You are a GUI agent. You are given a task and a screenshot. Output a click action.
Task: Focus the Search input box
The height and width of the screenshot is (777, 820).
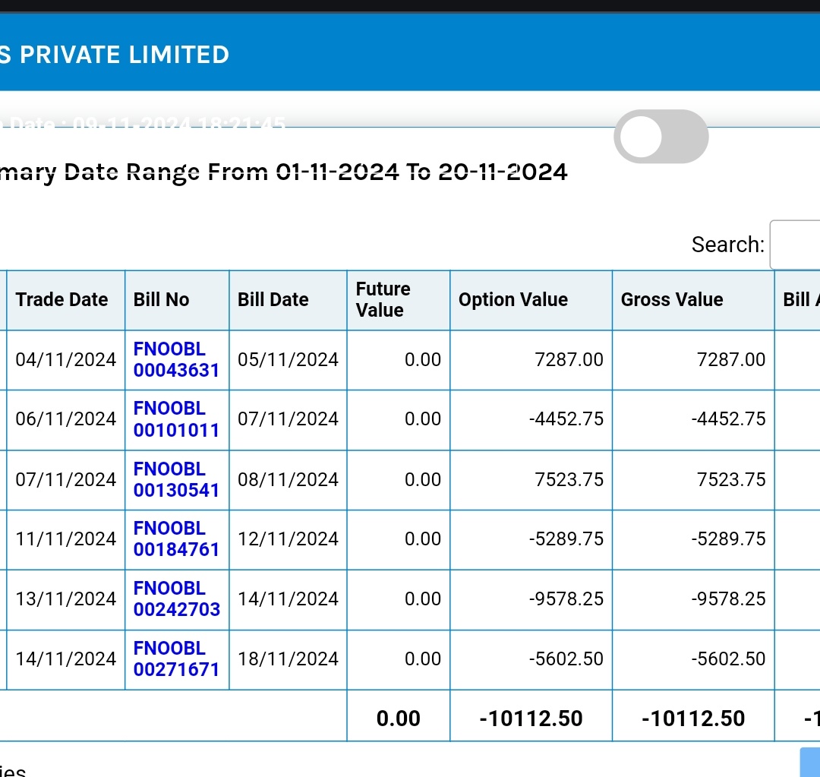[795, 245]
